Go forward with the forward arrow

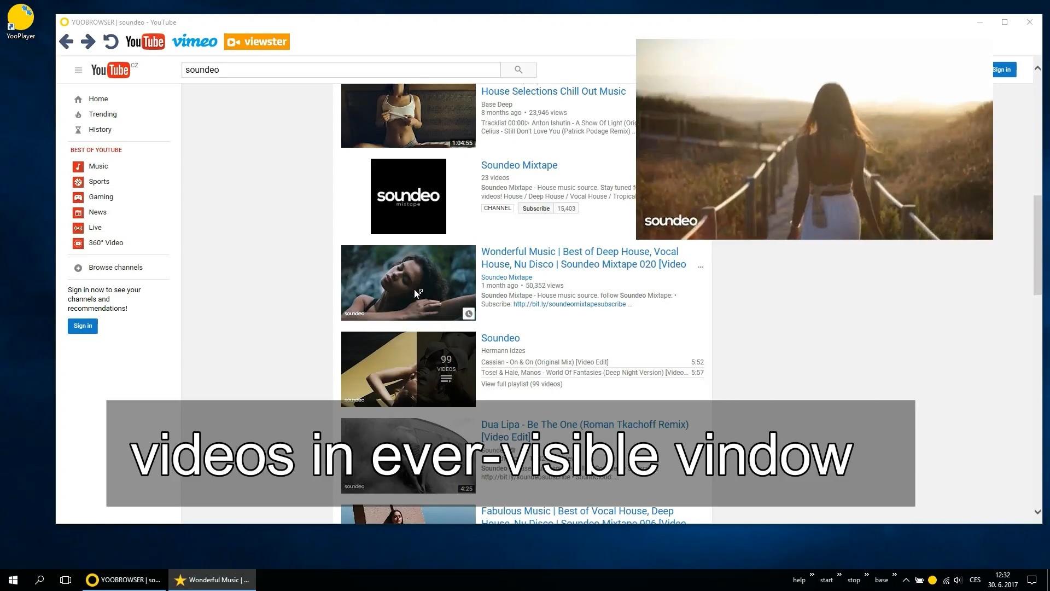coord(88,42)
